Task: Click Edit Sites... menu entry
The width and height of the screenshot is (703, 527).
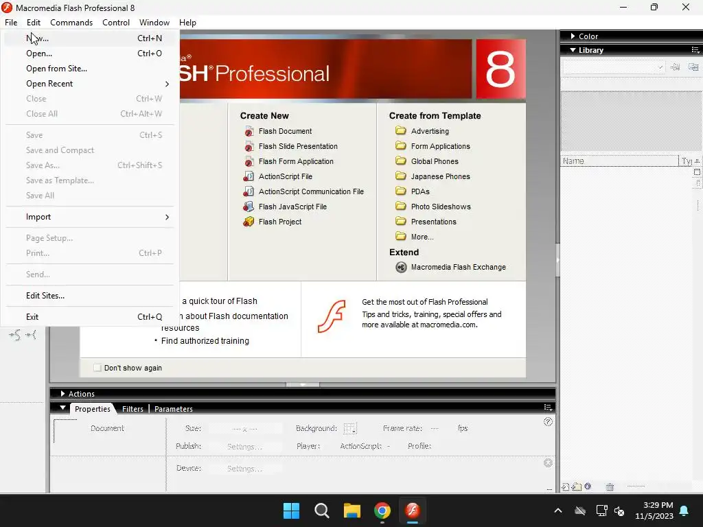Action: tap(89, 296)
